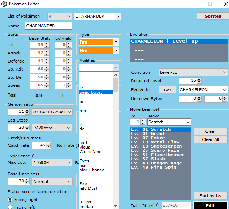Select the Facing right radio button

click(10, 200)
